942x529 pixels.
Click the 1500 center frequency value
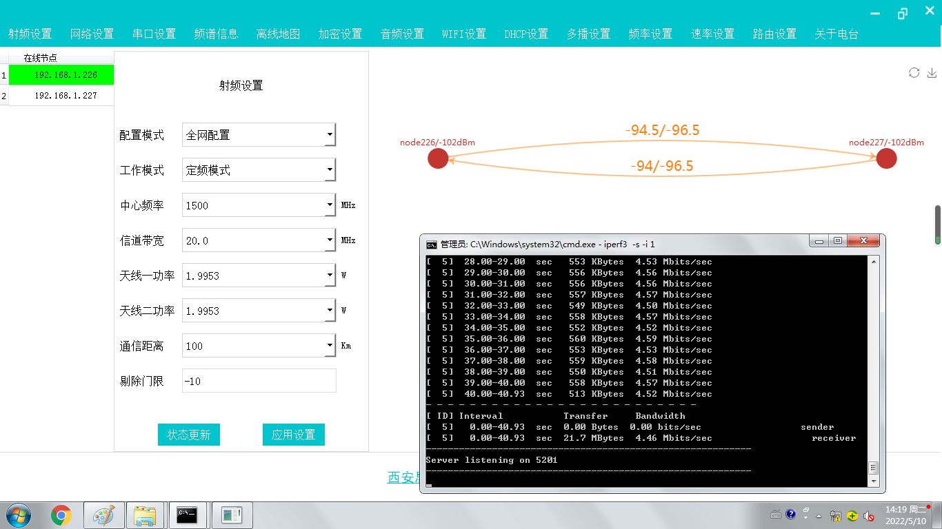tap(197, 205)
